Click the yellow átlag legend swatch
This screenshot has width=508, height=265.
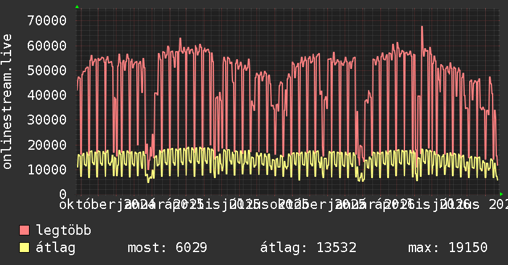(24, 248)
